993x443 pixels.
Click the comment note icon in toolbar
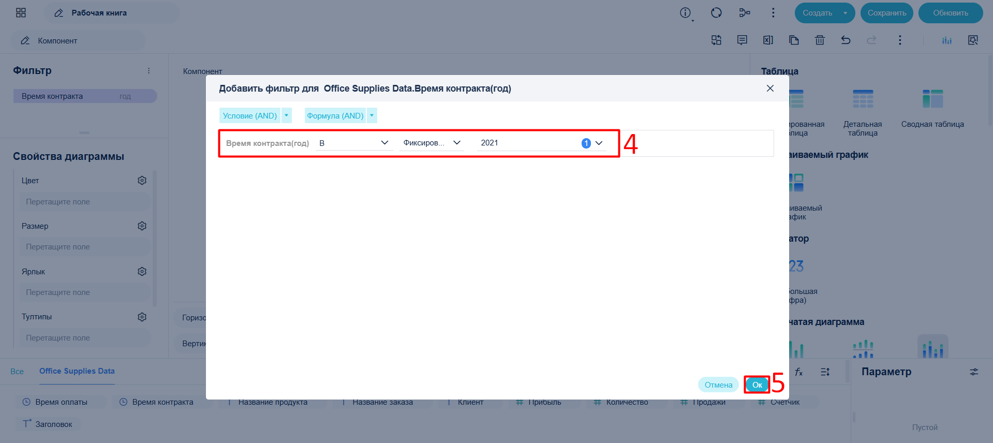(742, 40)
